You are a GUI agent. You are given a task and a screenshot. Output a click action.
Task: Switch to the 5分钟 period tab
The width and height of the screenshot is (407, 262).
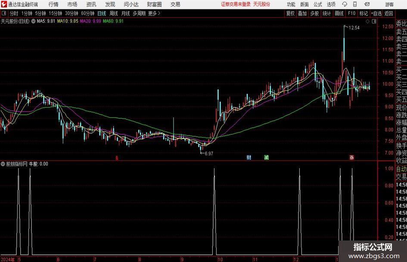coord(40,13)
